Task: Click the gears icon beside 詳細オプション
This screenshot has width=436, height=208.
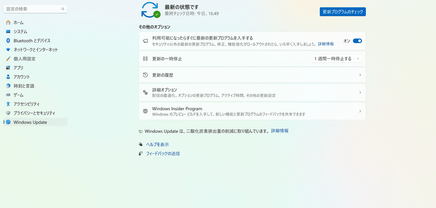Action: (x=145, y=92)
